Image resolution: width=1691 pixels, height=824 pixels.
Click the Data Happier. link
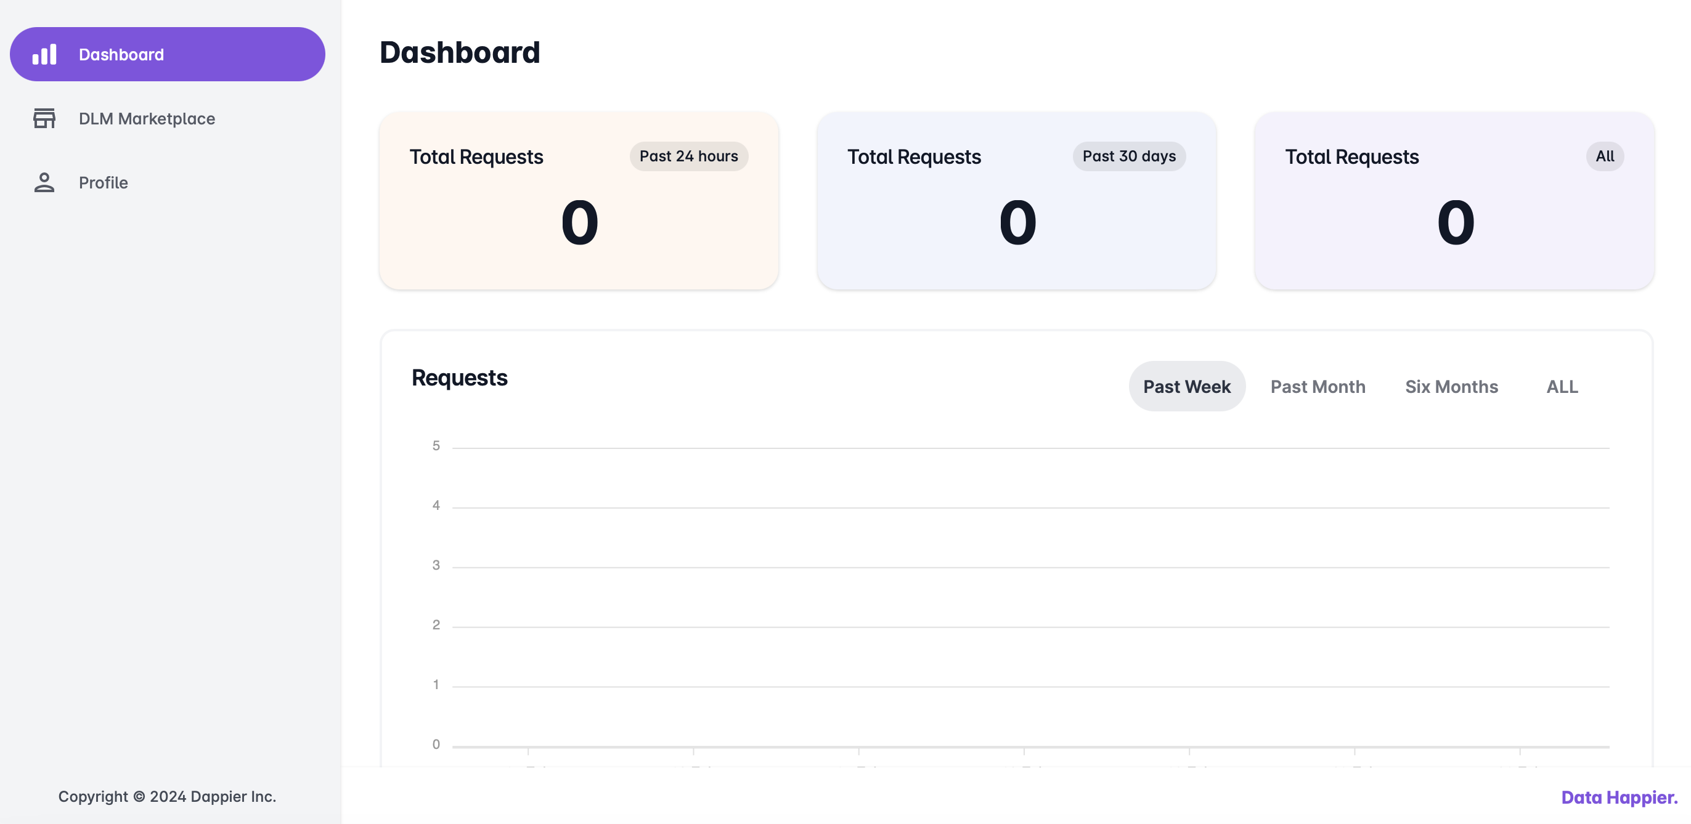(1618, 797)
